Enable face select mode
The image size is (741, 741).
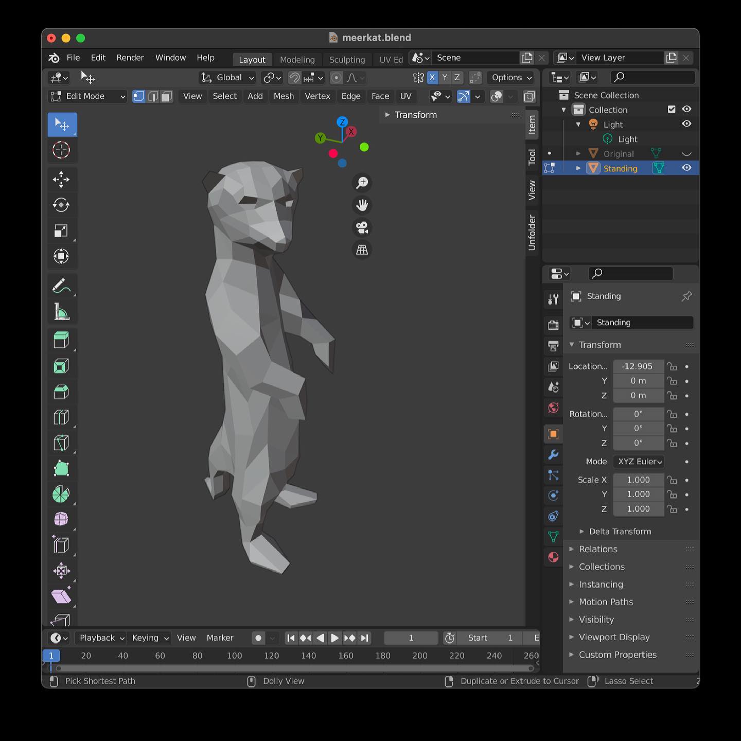click(x=166, y=96)
